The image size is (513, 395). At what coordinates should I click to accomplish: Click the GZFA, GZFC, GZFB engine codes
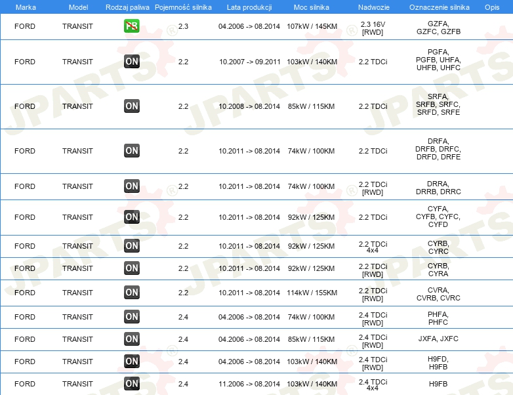click(x=438, y=28)
